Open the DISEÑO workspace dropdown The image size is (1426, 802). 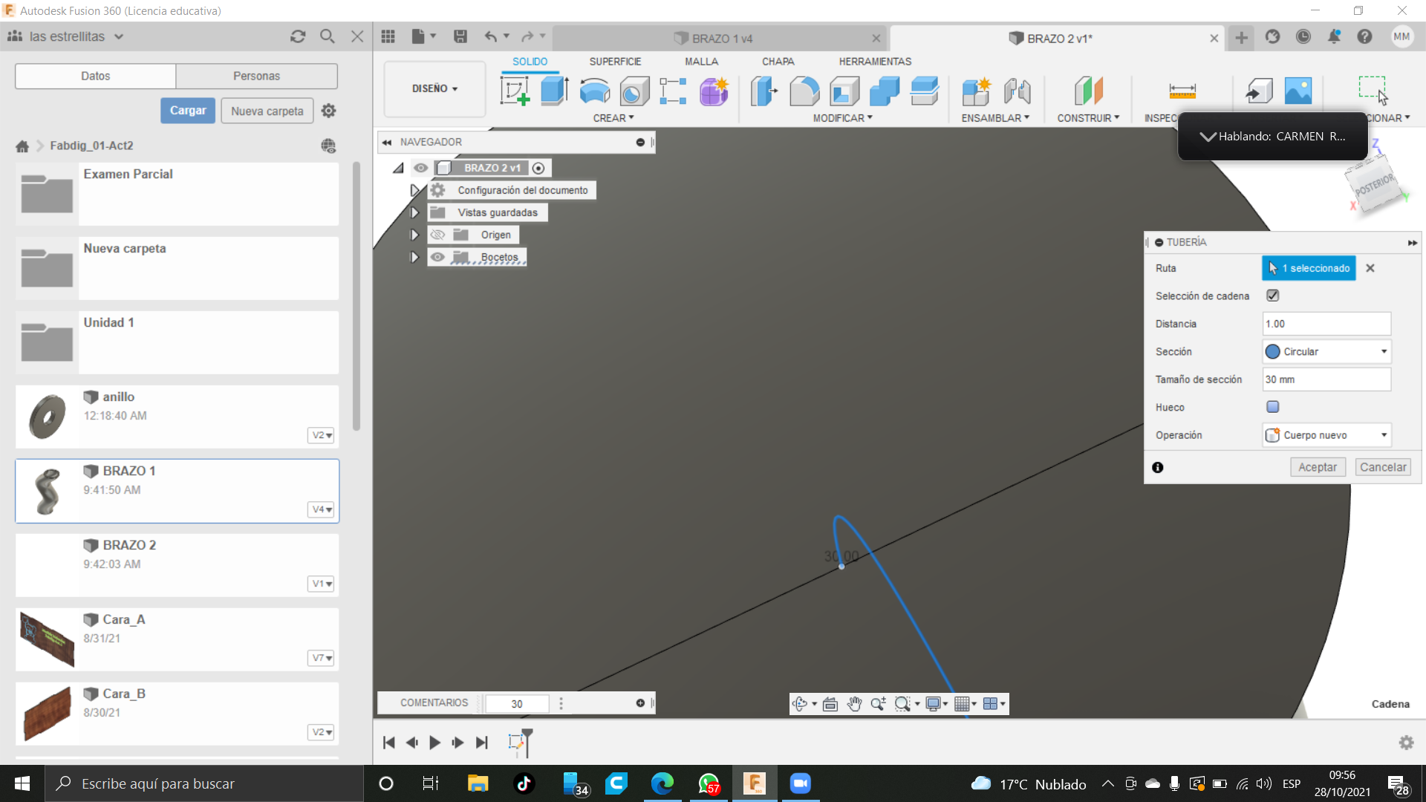click(434, 88)
